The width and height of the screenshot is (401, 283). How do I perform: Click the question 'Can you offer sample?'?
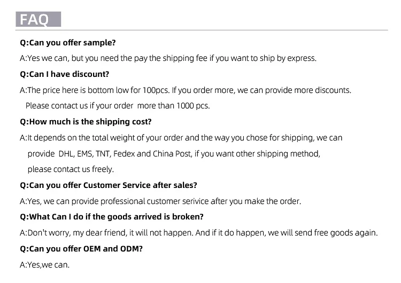[67, 42]
